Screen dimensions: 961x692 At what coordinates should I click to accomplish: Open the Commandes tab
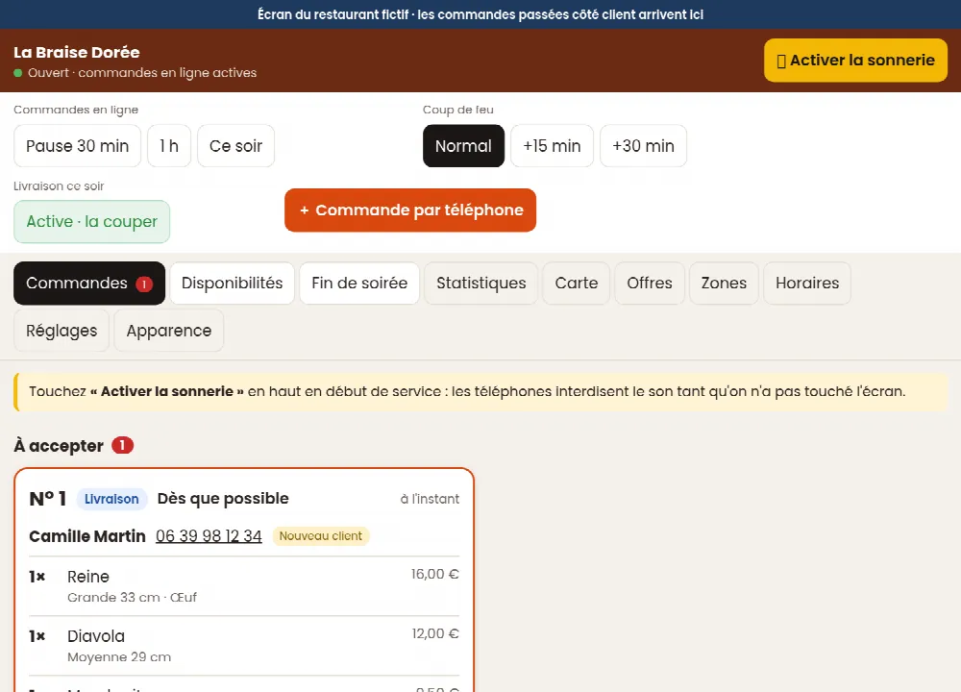(x=89, y=284)
